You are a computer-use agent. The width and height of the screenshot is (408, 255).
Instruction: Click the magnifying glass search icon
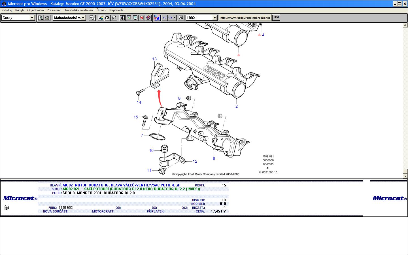point(114,18)
